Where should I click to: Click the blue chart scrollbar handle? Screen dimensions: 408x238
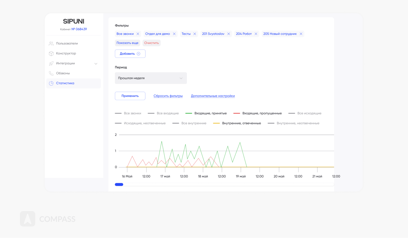click(x=119, y=185)
